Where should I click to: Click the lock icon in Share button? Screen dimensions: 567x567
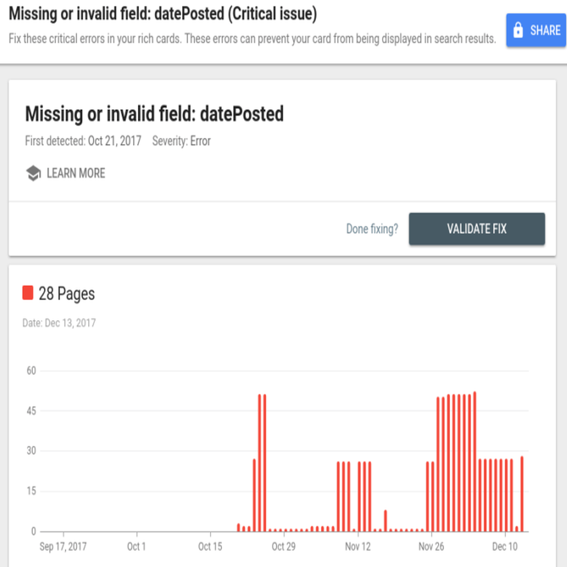[518, 30]
